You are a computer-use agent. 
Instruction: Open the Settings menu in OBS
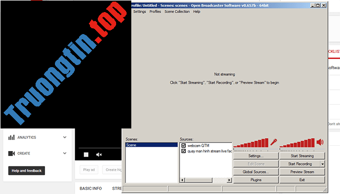tap(140, 12)
